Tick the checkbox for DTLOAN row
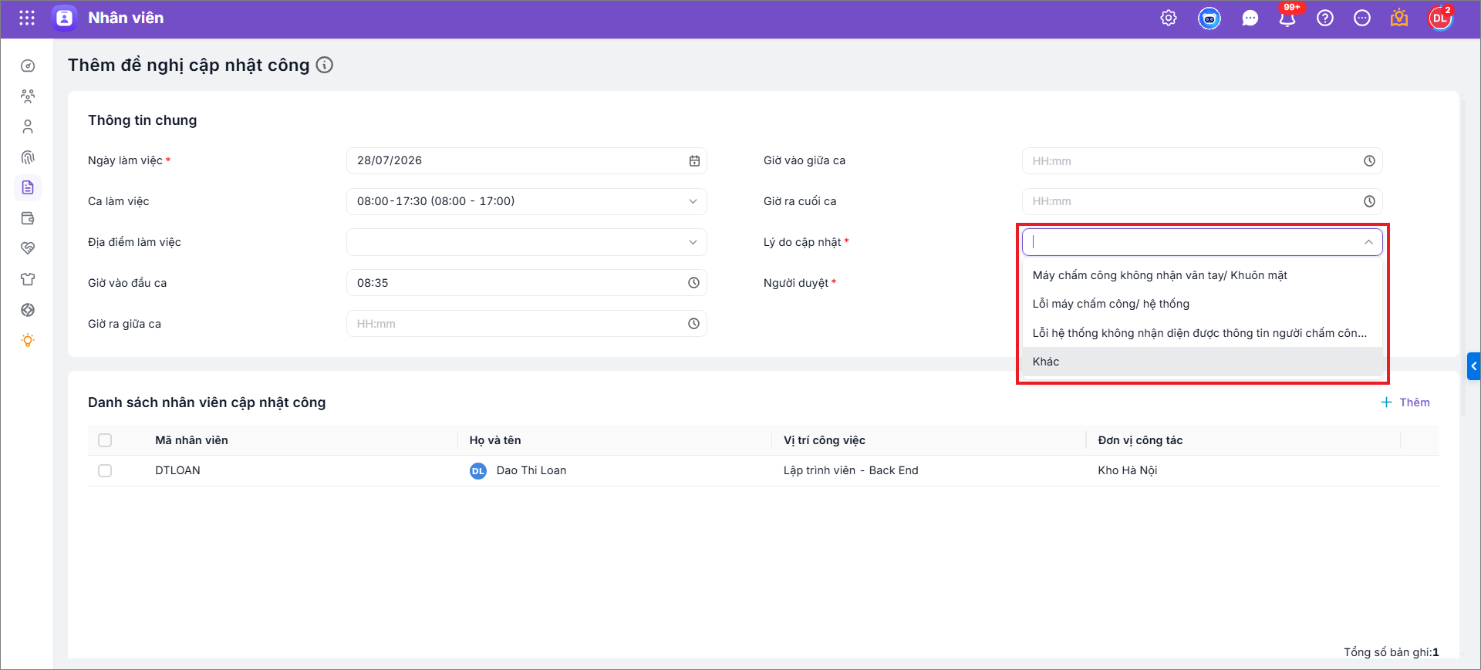The width and height of the screenshot is (1481, 670). [105, 470]
